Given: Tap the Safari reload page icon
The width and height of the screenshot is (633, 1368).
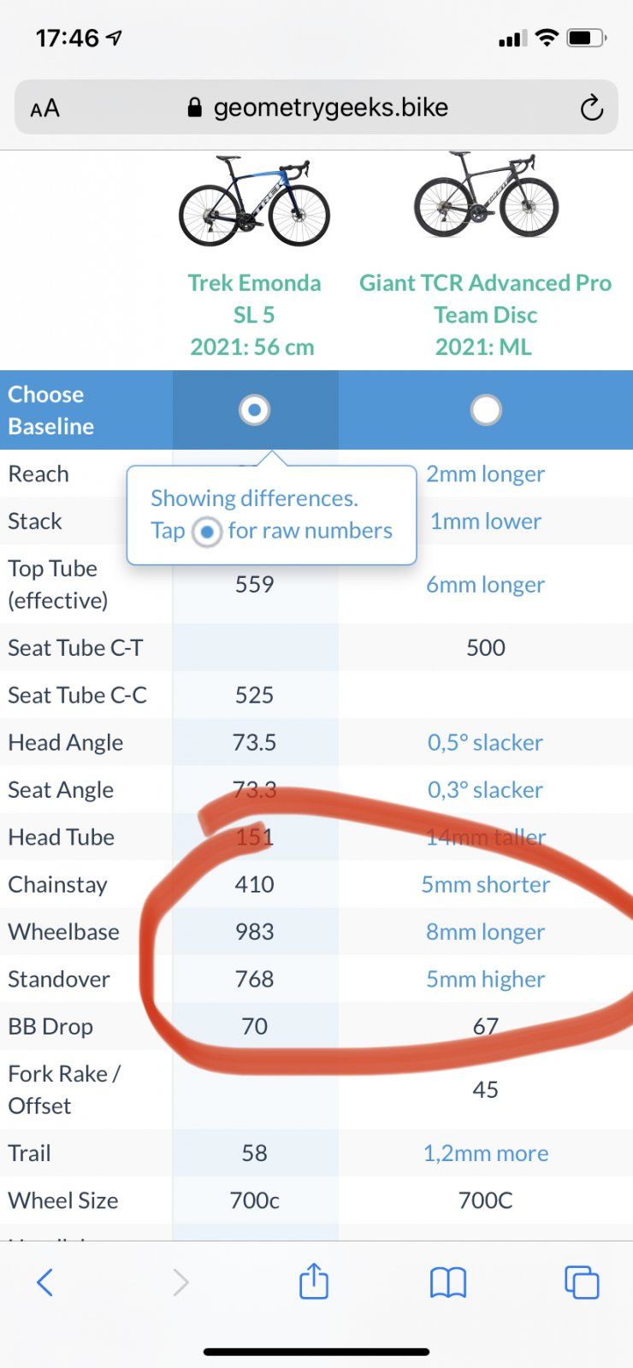Looking at the screenshot, I should pyautogui.click(x=591, y=108).
